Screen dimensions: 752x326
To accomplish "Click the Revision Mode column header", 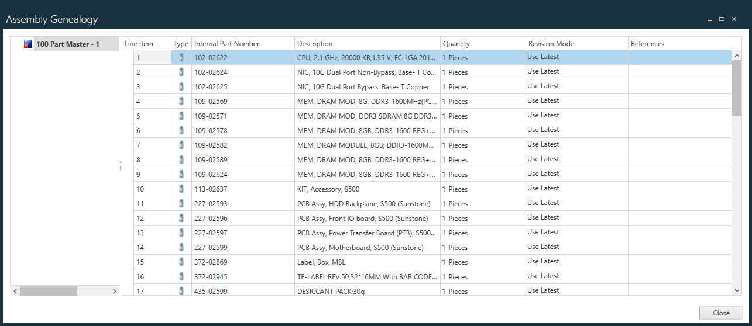I will pos(576,44).
